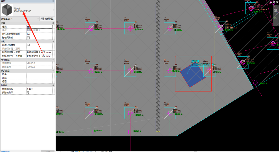Click the 标高 level input field
The image size is (279, 152).
(40, 27)
